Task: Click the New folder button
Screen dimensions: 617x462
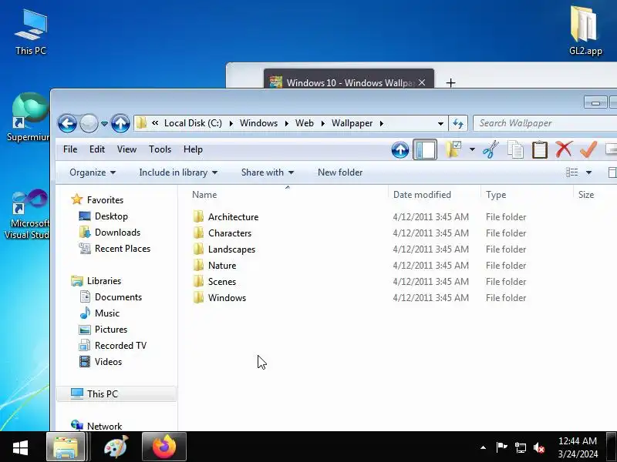Action: point(340,172)
